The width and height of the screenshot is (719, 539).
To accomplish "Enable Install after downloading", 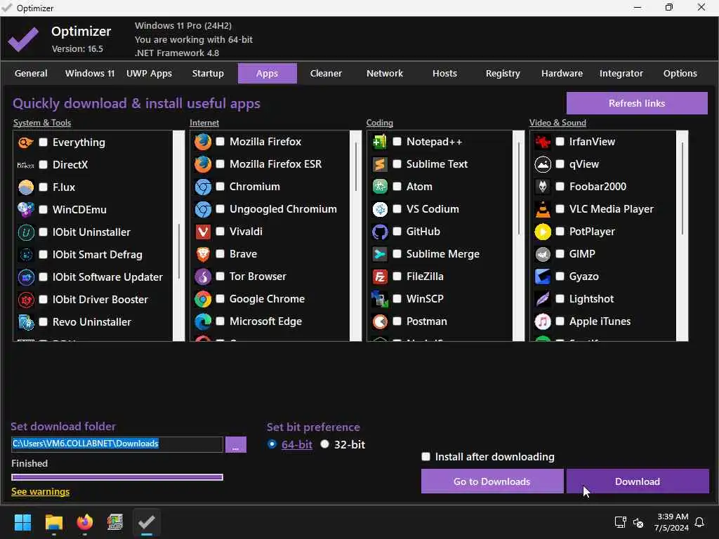I will pyautogui.click(x=426, y=456).
